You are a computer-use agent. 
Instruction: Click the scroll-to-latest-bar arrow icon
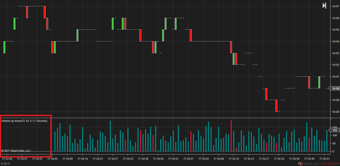point(324,6)
